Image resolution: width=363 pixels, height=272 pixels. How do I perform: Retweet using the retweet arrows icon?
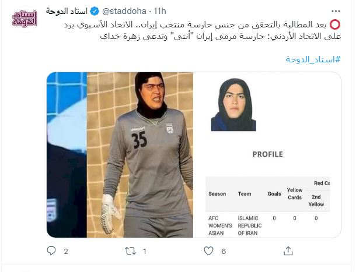[x=130, y=251]
